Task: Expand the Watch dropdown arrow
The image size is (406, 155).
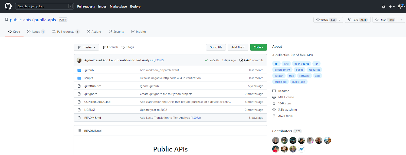Action: (x=340, y=20)
